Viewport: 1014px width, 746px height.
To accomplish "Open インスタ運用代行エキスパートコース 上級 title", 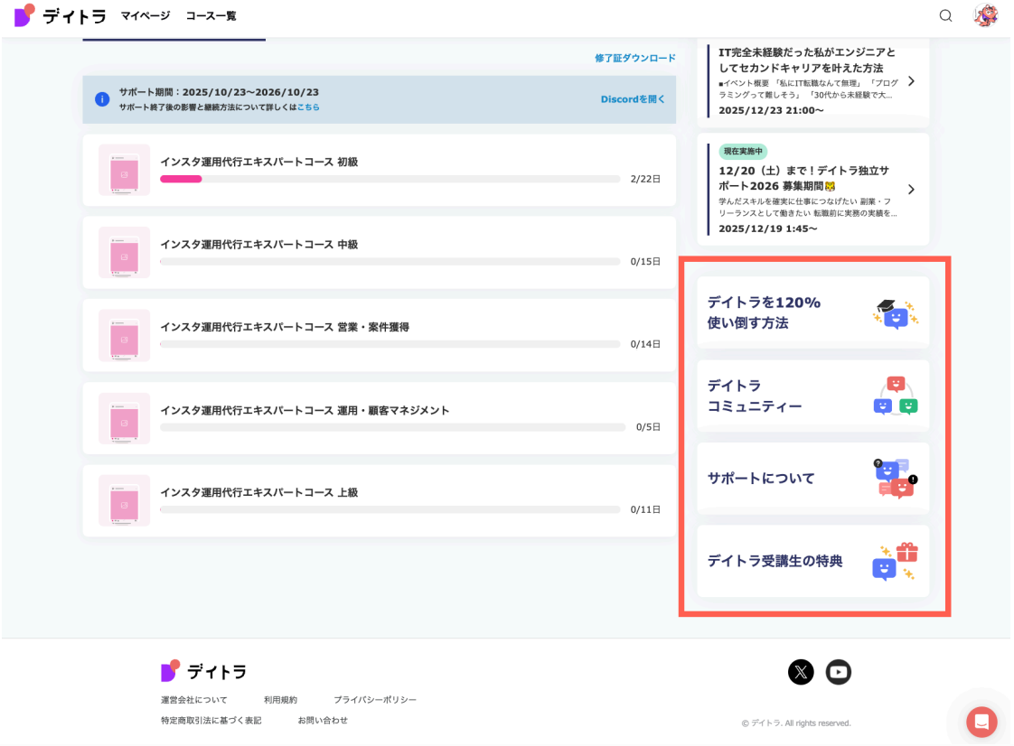I will click(259, 492).
